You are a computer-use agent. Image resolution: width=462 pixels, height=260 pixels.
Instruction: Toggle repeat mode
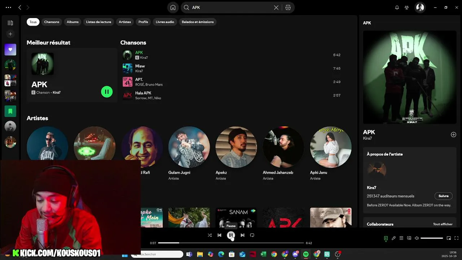pyautogui.click(x=252, y=235)
